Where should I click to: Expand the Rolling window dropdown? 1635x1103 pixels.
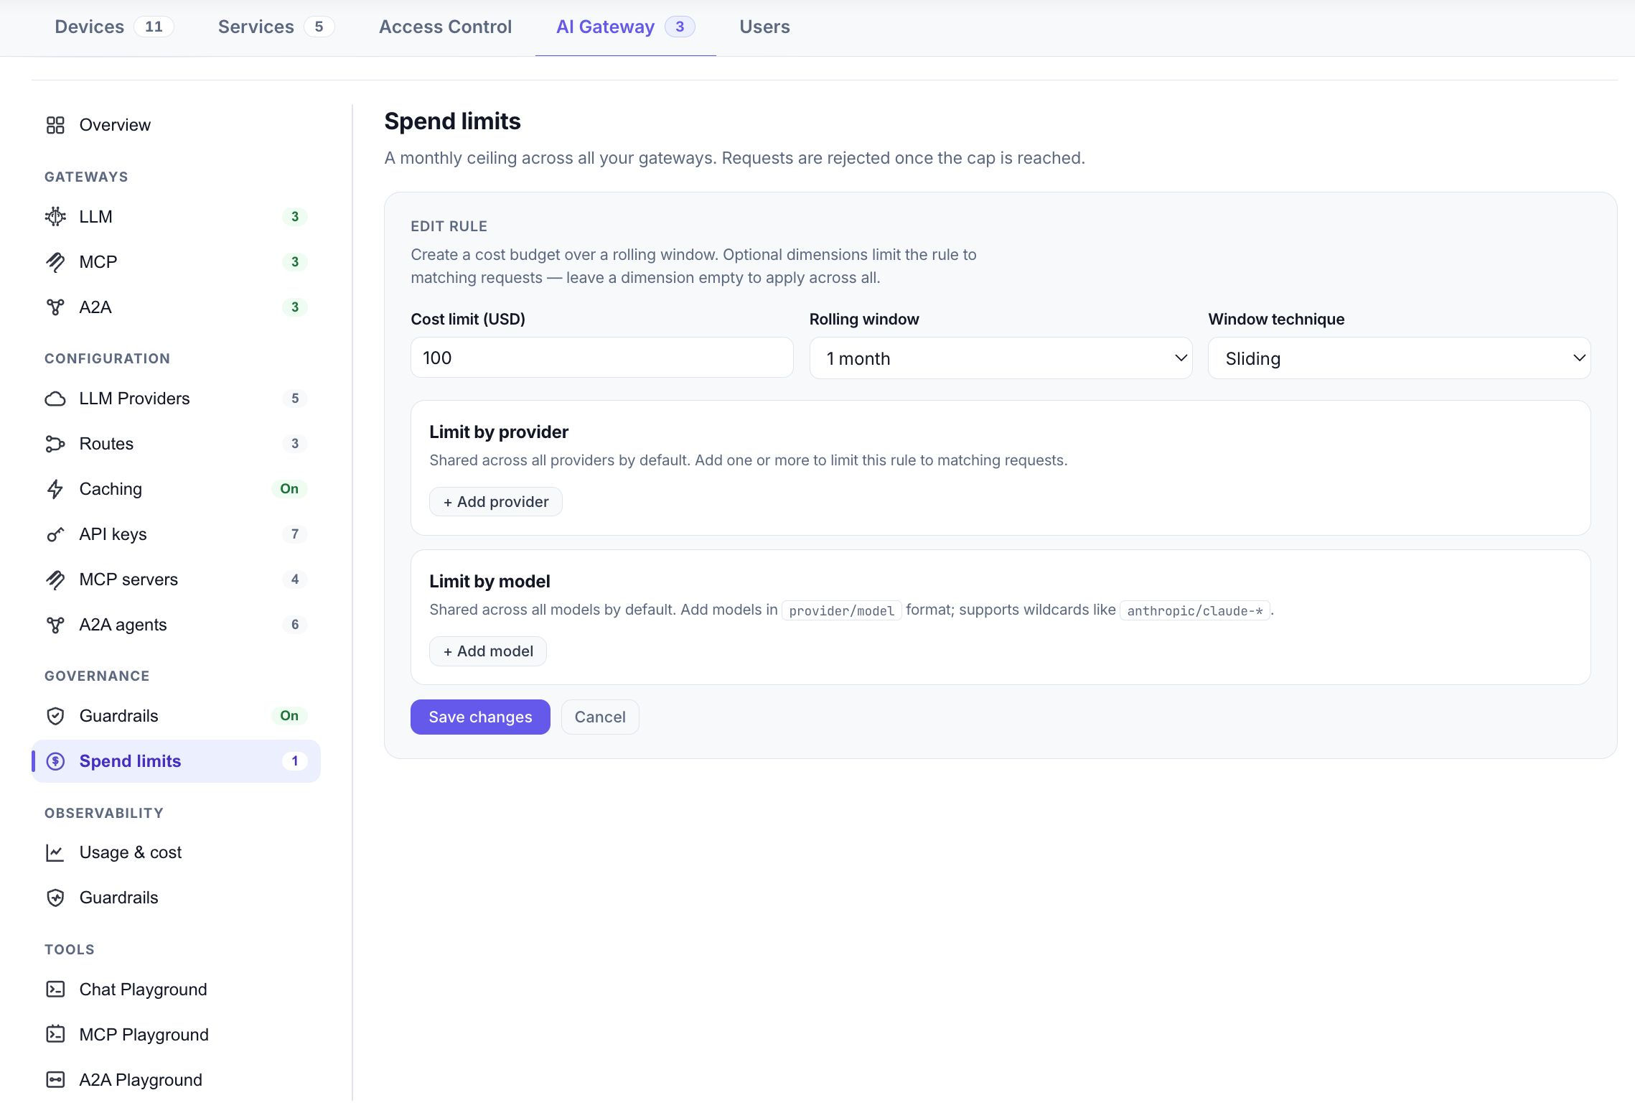(x=1001, y=358)
